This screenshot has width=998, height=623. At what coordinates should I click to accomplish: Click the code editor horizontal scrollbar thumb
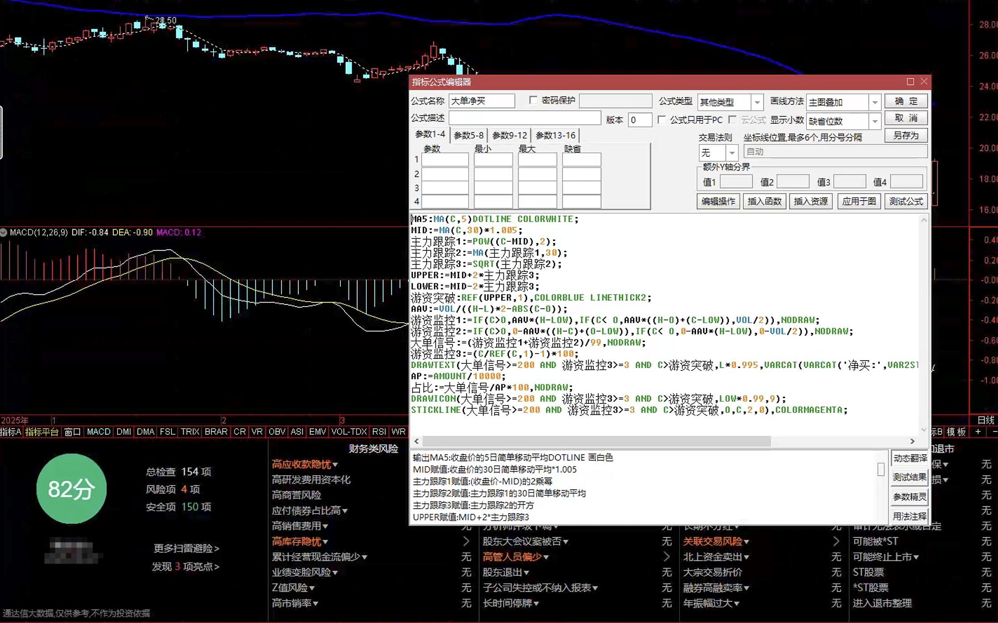596,441
